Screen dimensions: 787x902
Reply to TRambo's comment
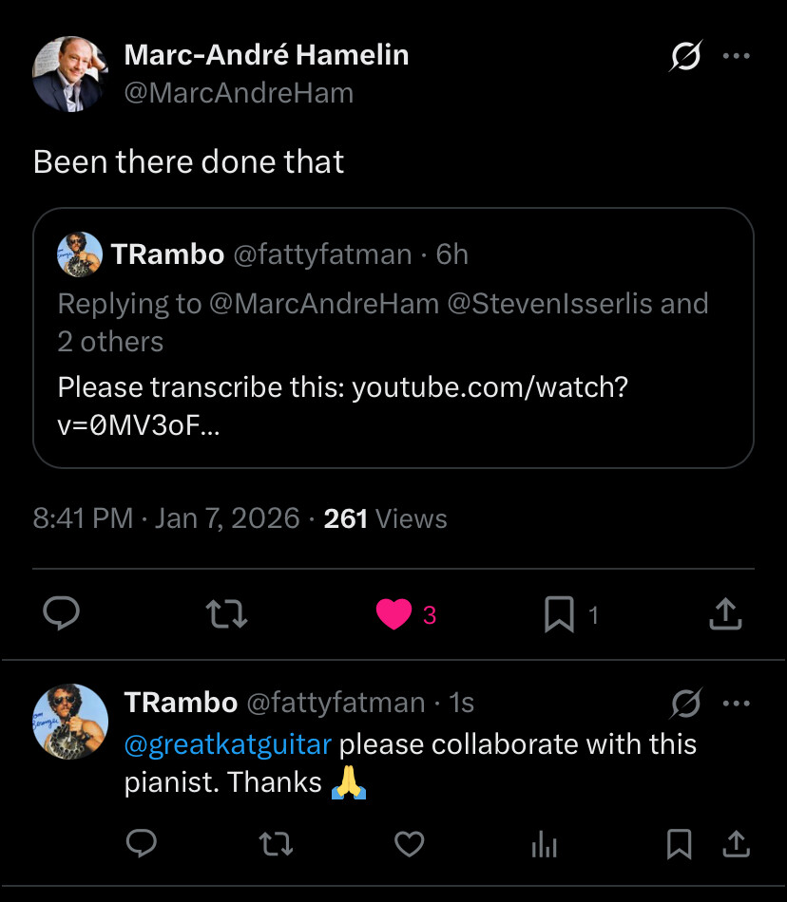(x=142, y=842)
